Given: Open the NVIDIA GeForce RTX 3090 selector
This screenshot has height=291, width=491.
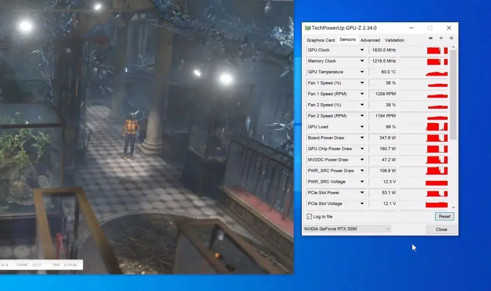Looking at the screenshot, I should pyautogui.click(x=347, y=229).
